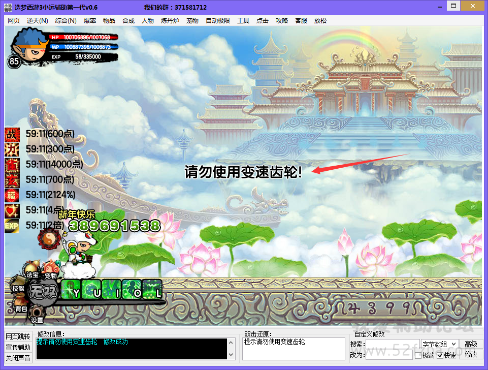The image size is (488, 370).
Task: Click the EXP double buff icon
Action: (12, 226)
